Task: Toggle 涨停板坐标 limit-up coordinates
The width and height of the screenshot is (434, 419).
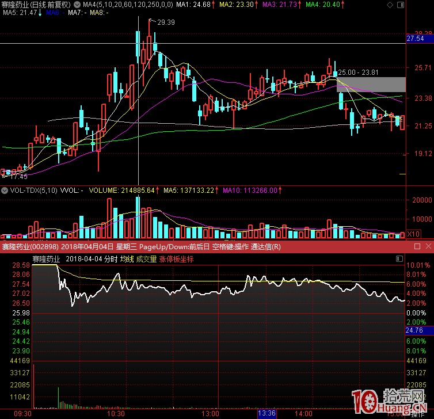Action: [176, 259]
